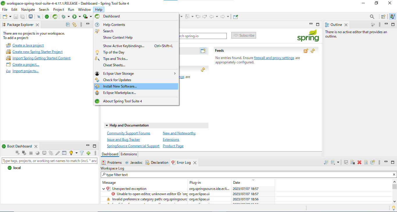Click the Boot Dashboard table properties icon

click(64, 153)
